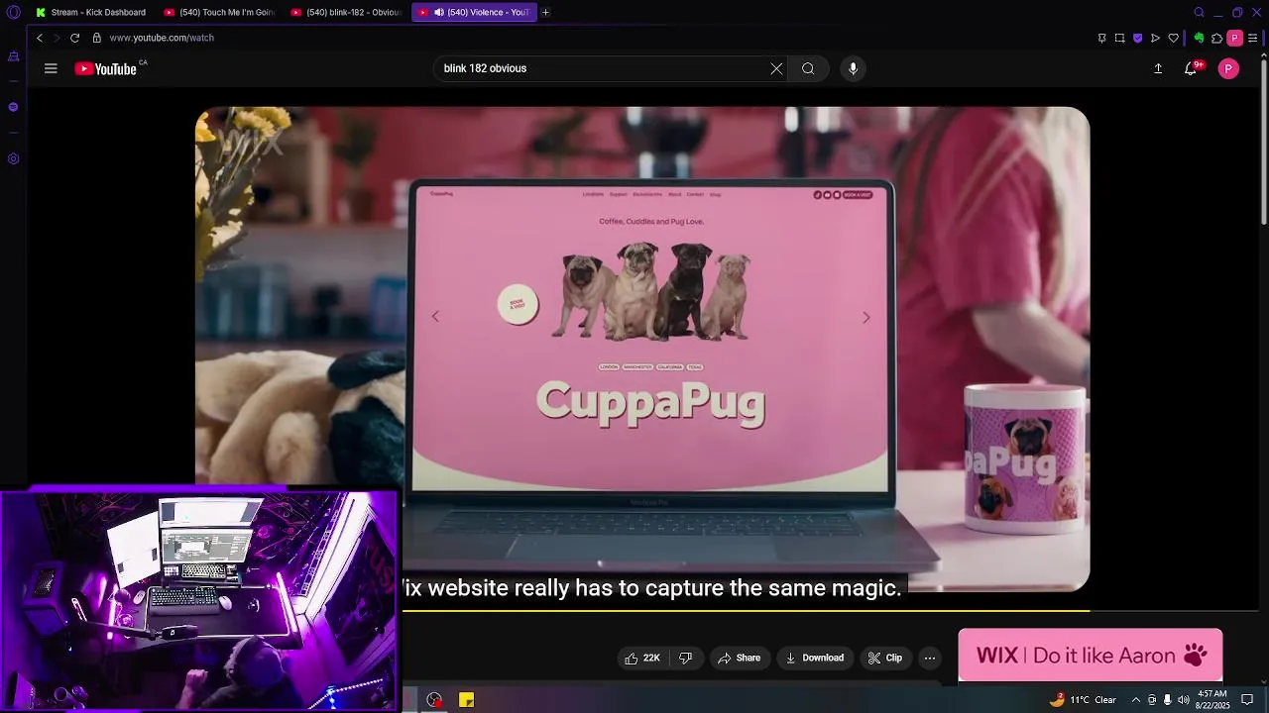The image size is (1269, 713).
Task: Open tab search in title bar
Action: (x=1199, y=12)
